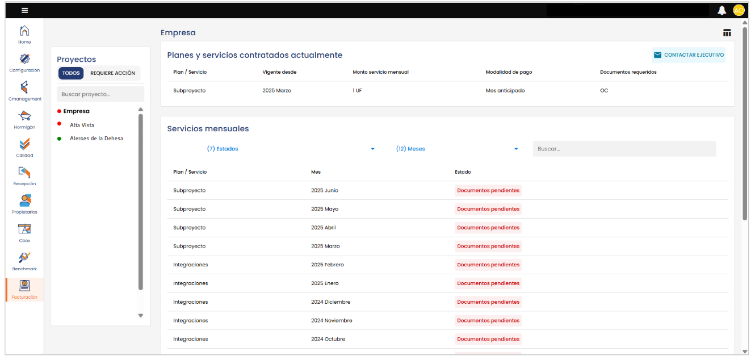
Task: Open the AC user avatar
Action: pos(739,10)
